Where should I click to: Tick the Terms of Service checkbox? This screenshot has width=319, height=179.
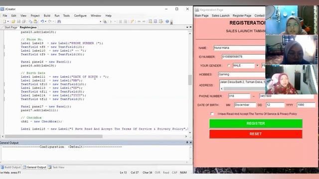[212, 114]
